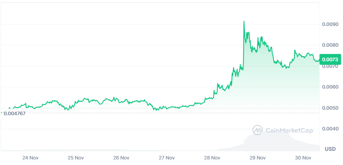Select the 27 Nov date label
Image resolution: width=343 pixels, height=165 pixels.
click(x=166, y=158)
